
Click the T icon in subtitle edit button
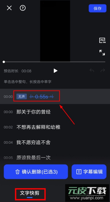coord(79,172)
